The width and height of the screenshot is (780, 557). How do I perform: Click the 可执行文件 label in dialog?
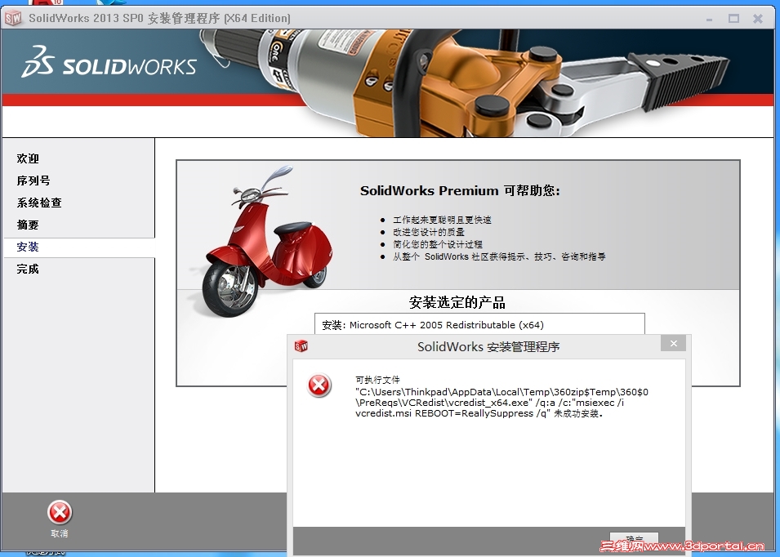click(377, 380)
